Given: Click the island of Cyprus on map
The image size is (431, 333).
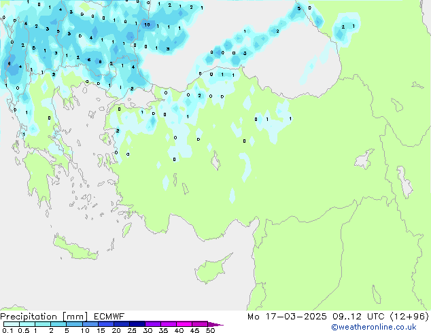Looking at the screenshot, I should pyautogui.click(x=211, y=269).
